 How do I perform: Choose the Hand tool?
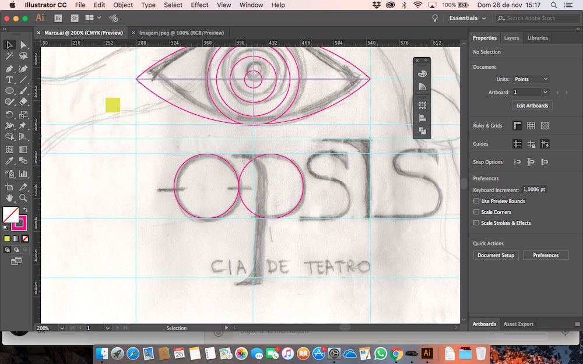9,198
